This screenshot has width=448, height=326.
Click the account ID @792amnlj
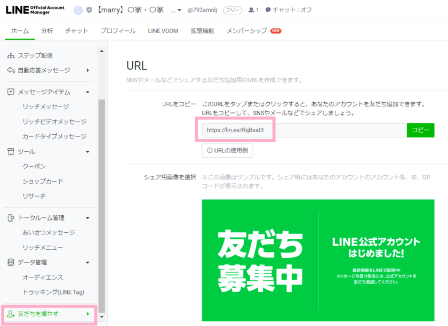202,10
